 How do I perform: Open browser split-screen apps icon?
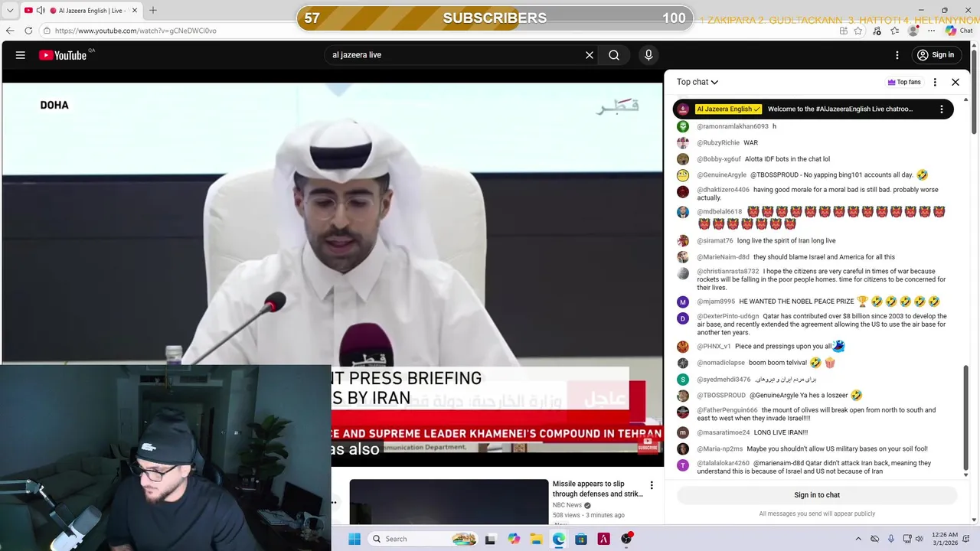tap(843, 31)
